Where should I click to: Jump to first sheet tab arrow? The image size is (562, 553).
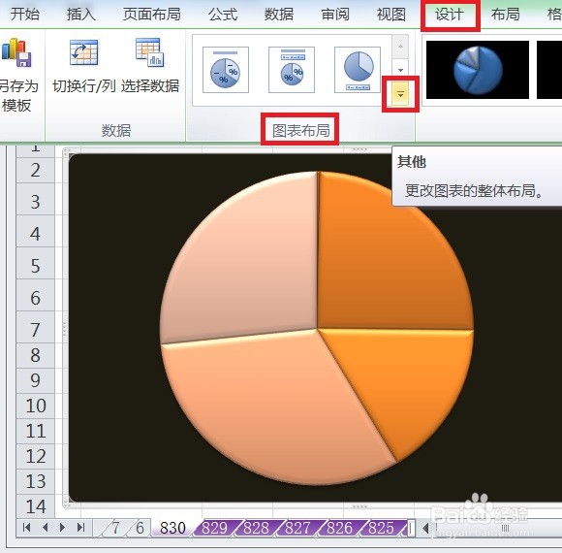26,527
